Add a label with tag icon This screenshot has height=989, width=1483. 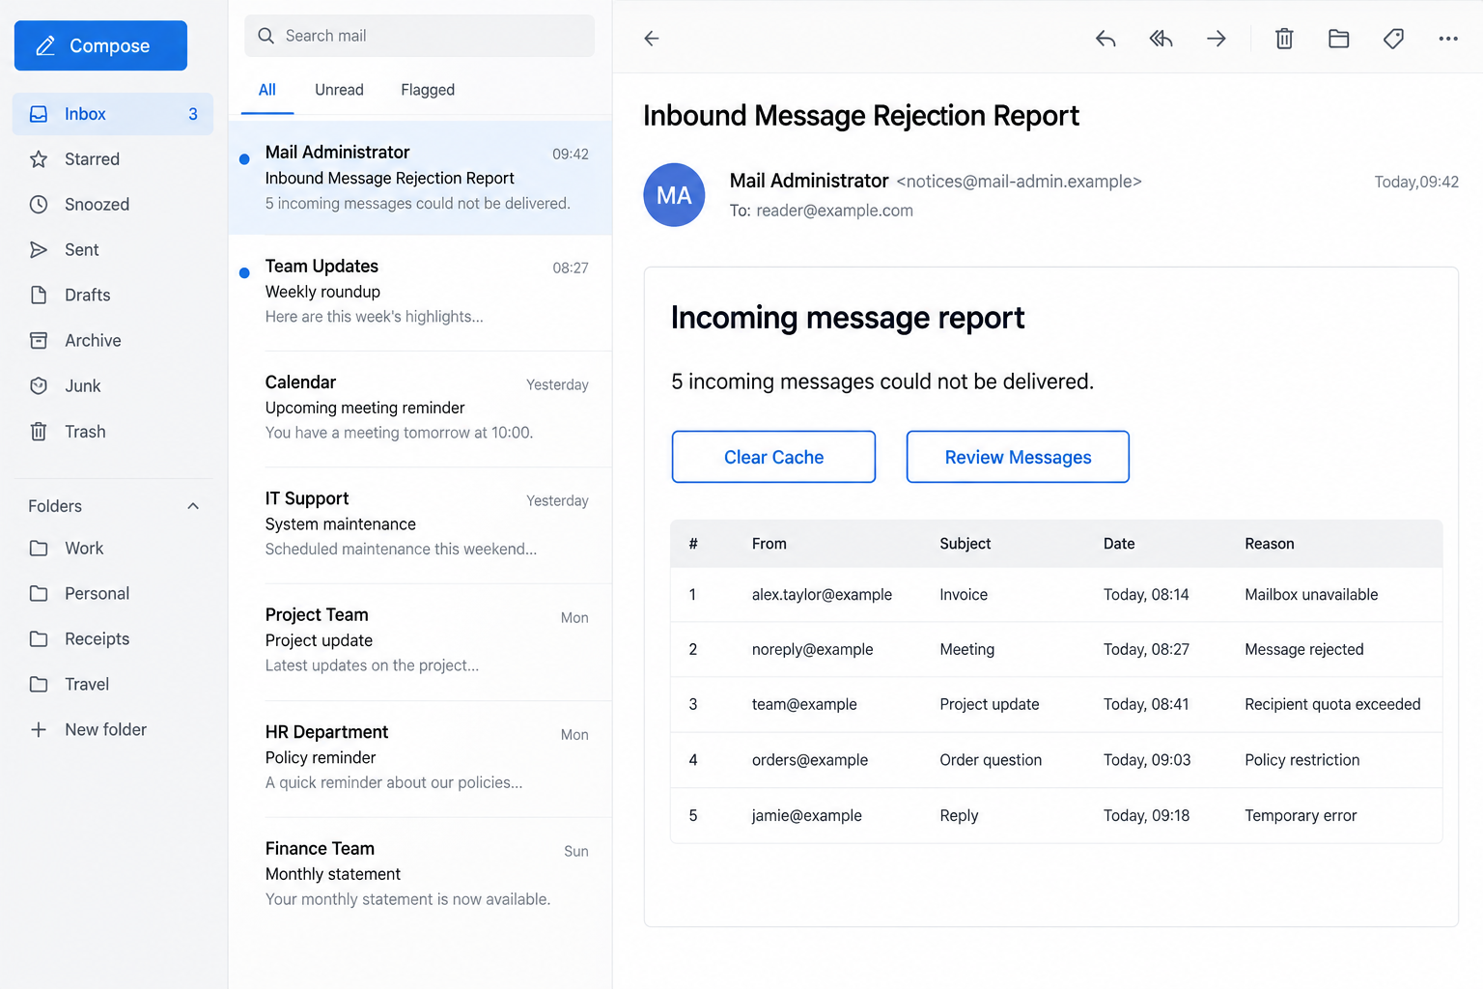pos(1393,39)
